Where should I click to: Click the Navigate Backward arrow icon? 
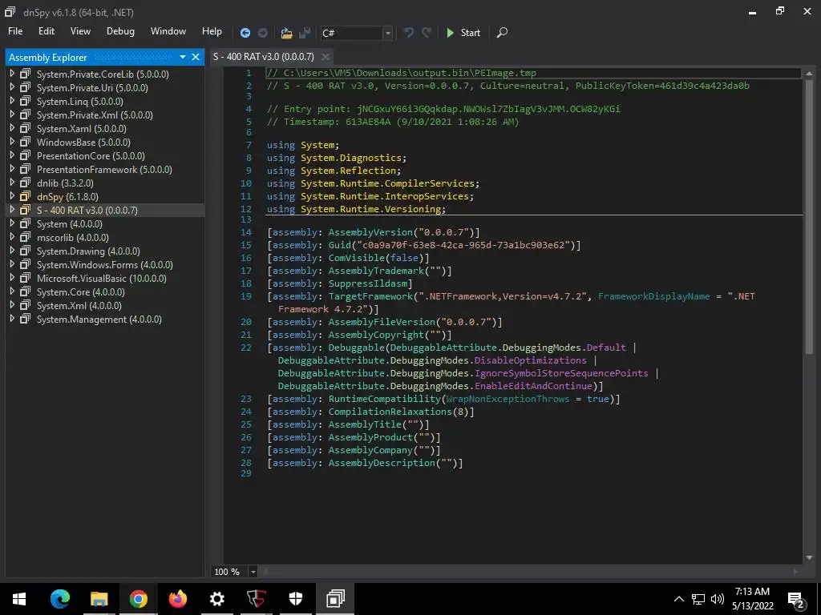coord(245,33)
